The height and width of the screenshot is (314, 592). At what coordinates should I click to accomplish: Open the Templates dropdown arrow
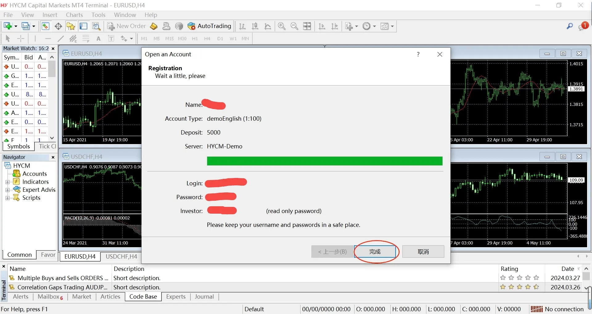pyautogui.click(x=392, y=26)
